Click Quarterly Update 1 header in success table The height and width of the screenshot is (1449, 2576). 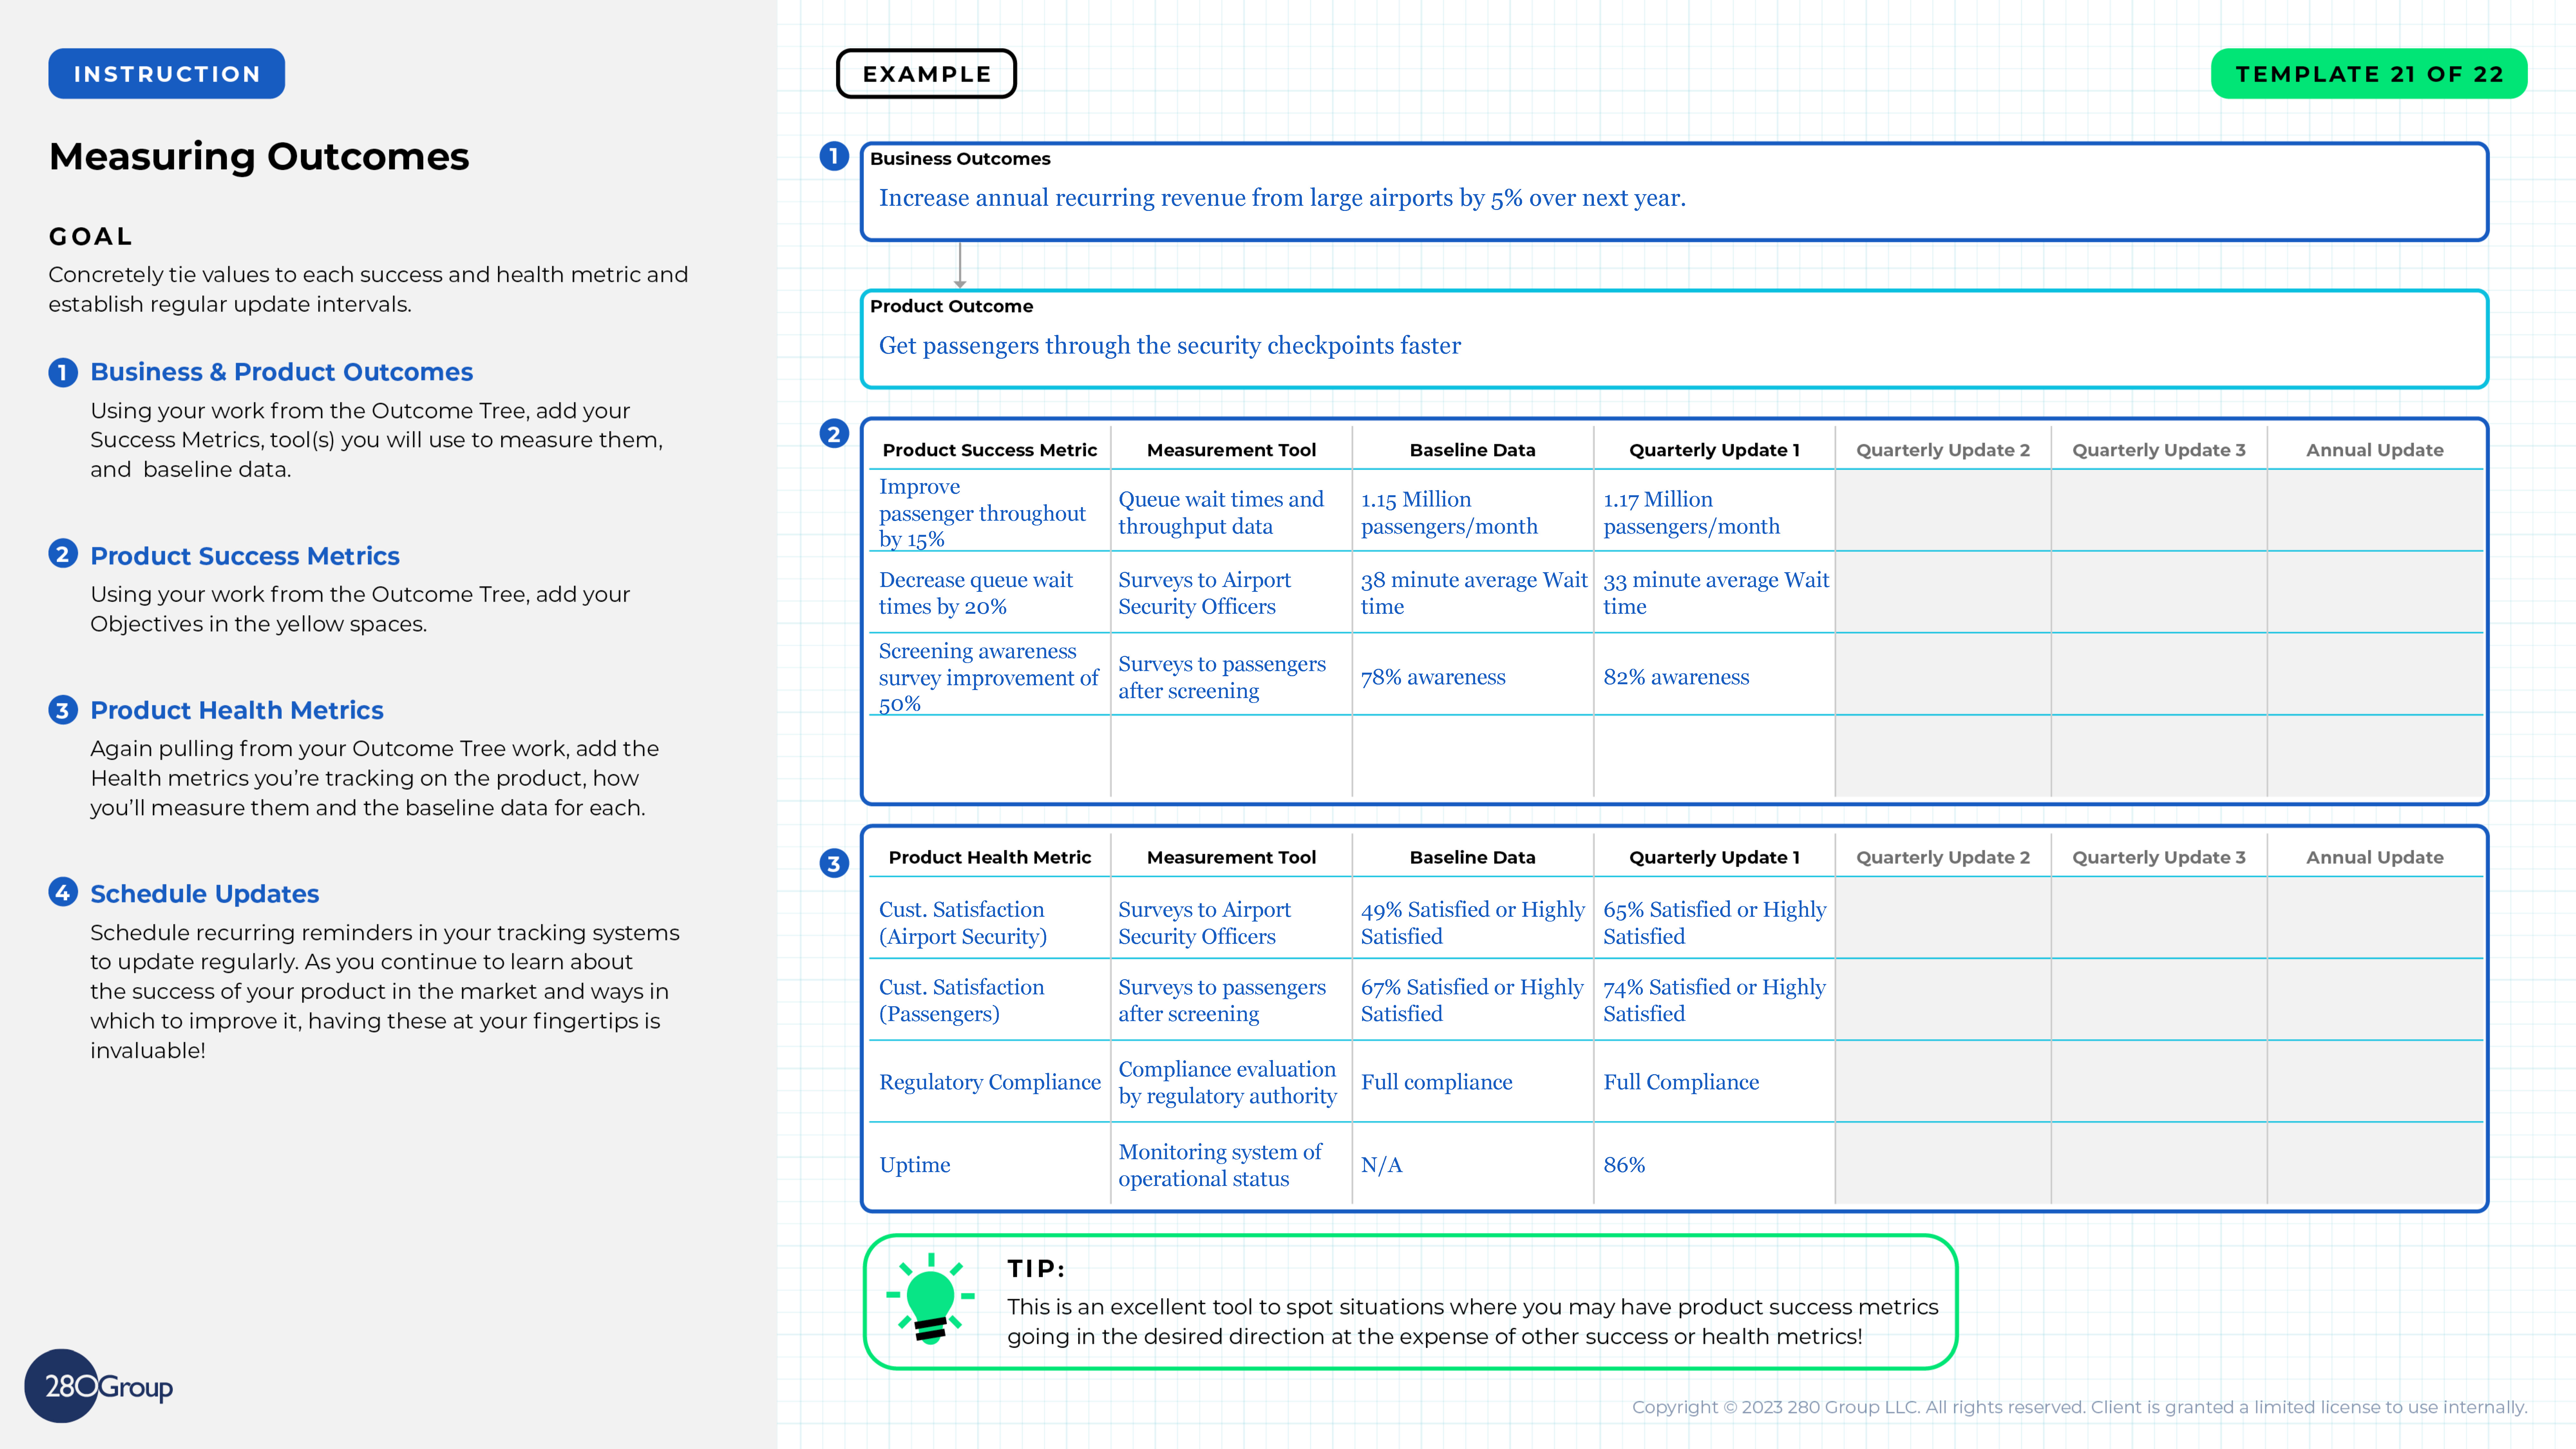pyautogui.click(x=1714, y=450)
